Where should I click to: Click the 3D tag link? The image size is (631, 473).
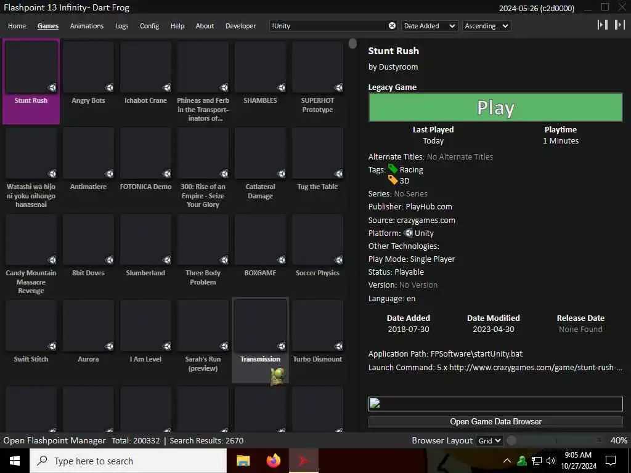coord(404,181)
